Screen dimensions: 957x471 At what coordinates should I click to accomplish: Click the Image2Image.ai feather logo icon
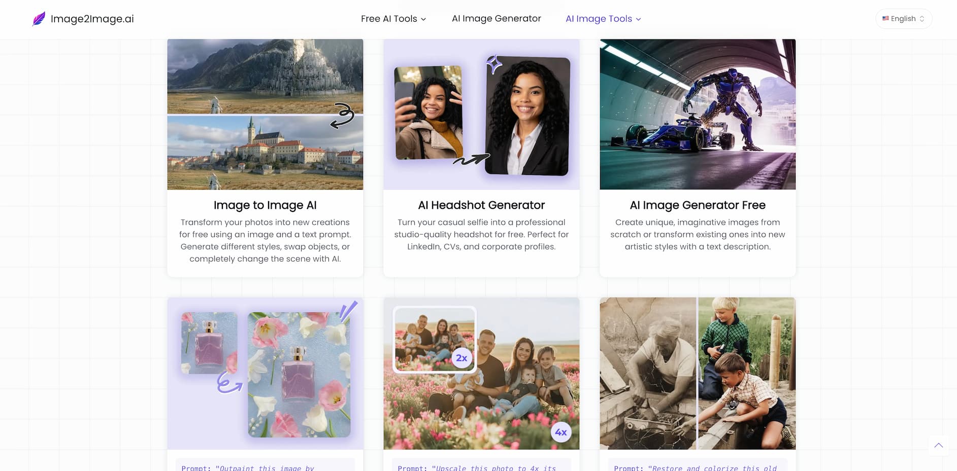coord(40,18)
